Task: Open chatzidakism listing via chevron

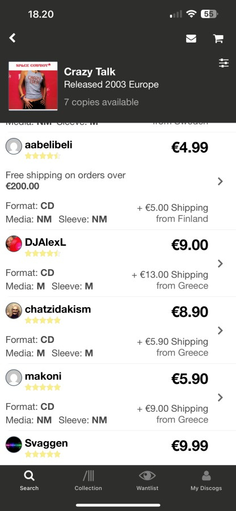Action: pyautogui.click(x=220, y=330)
